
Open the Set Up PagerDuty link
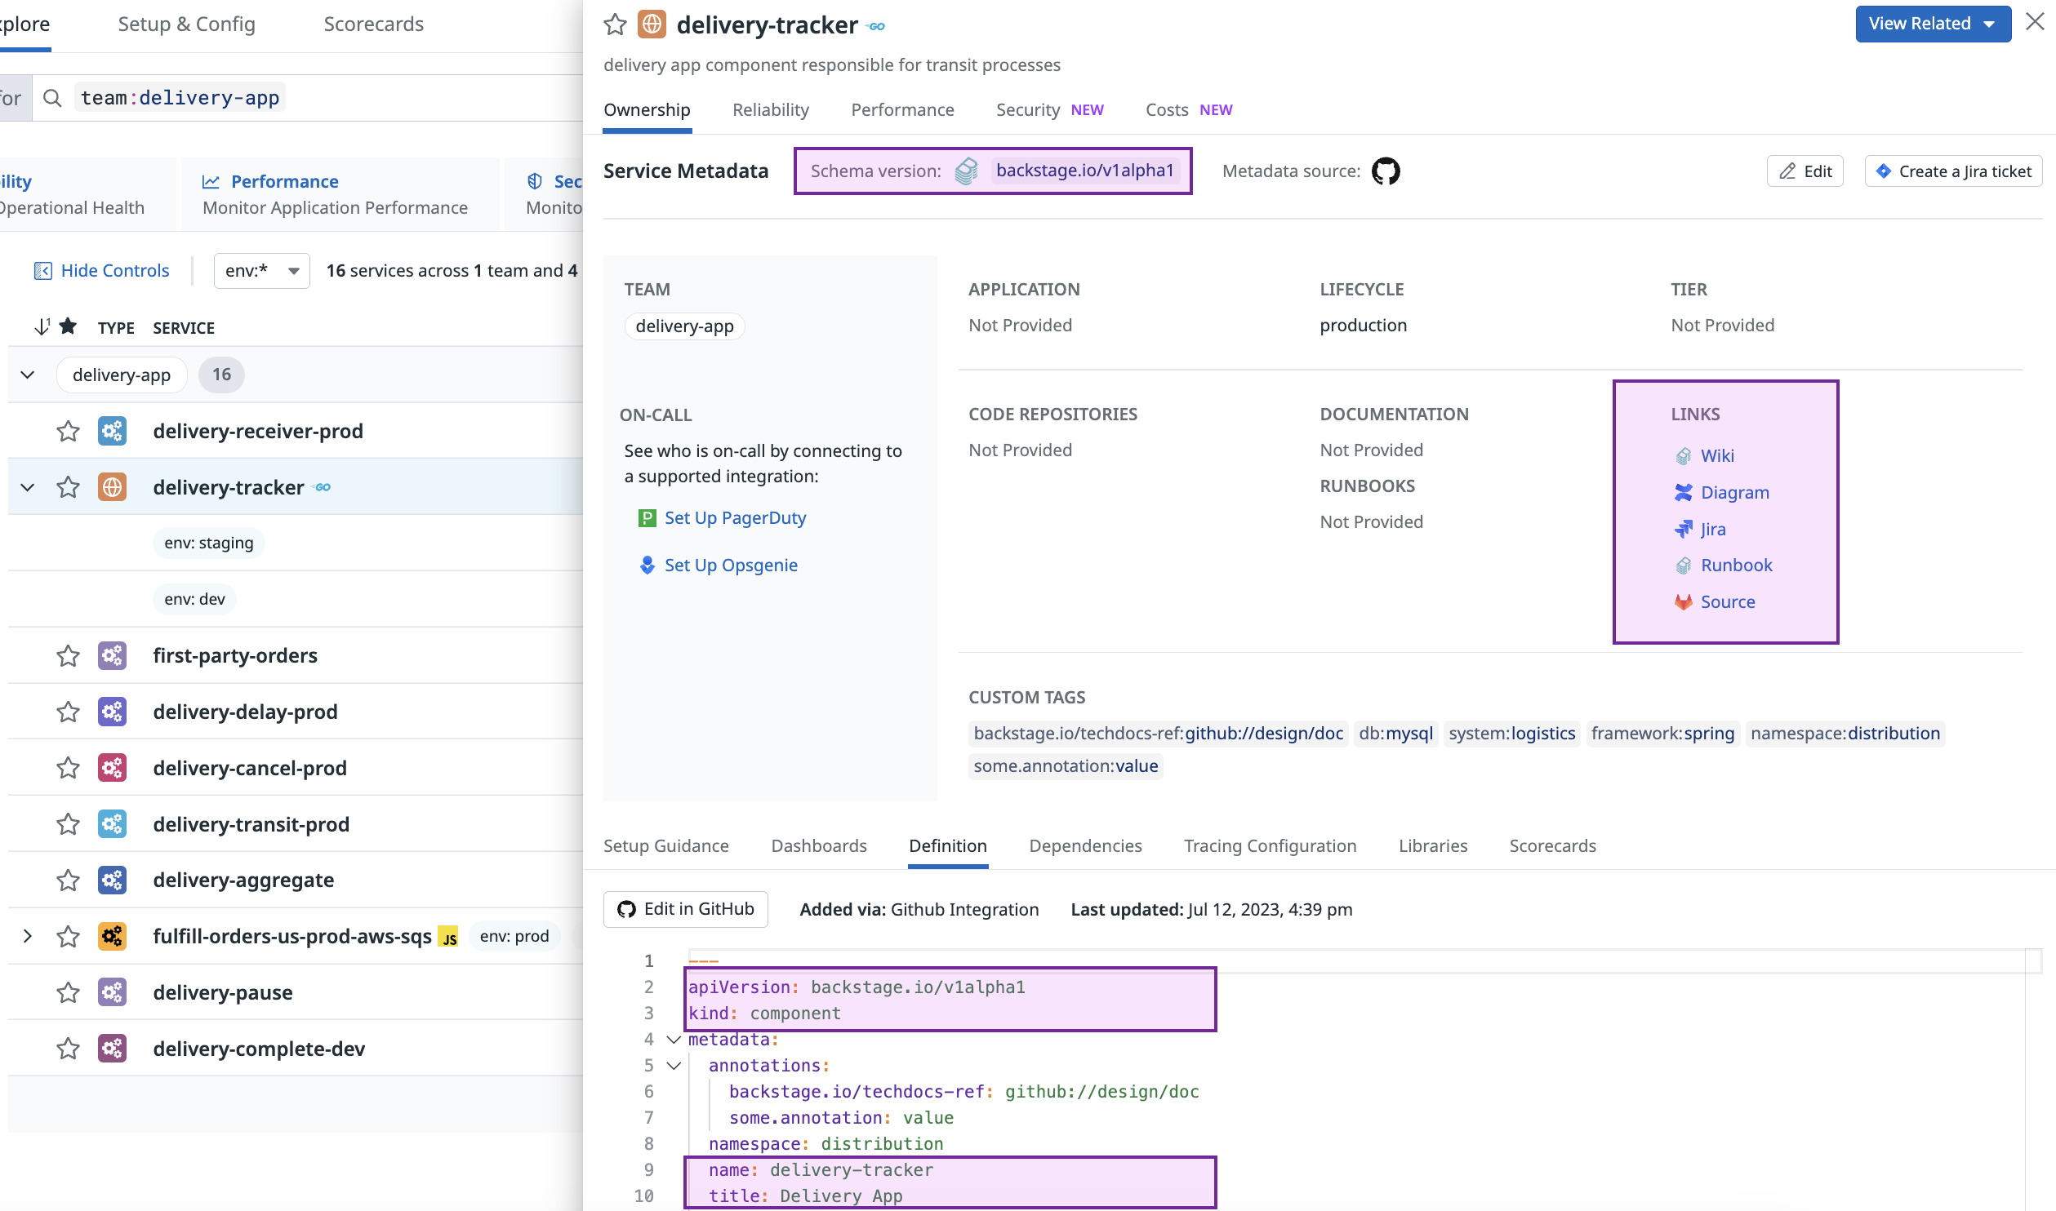(734, 518)
